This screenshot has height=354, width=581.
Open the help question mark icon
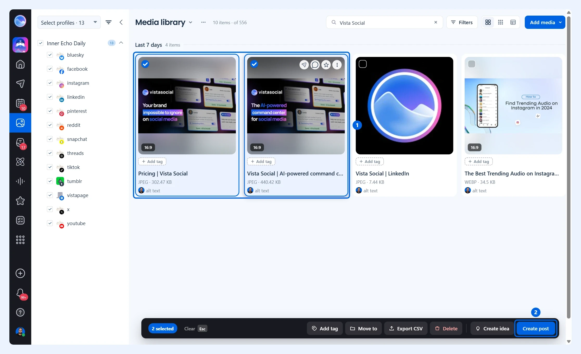pyautogui.click(x=20, y=312)
